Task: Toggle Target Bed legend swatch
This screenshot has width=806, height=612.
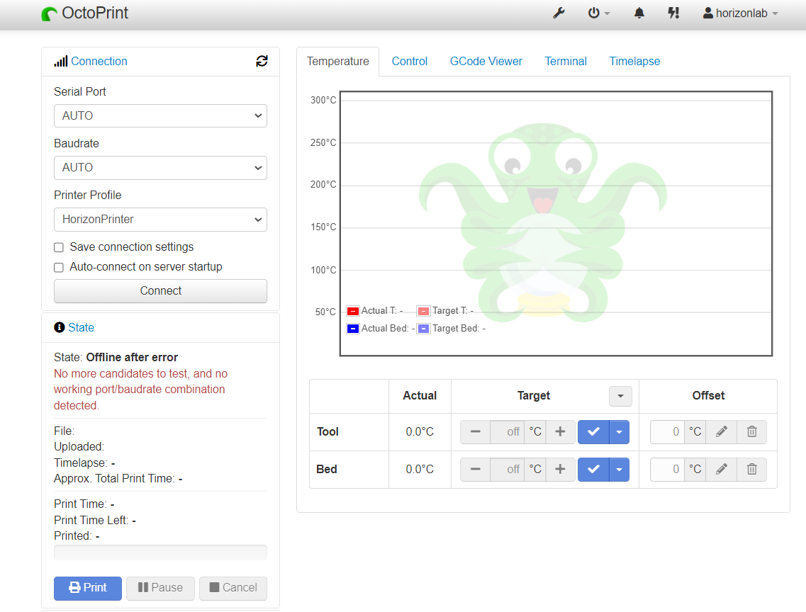Action: coord(423,329)
